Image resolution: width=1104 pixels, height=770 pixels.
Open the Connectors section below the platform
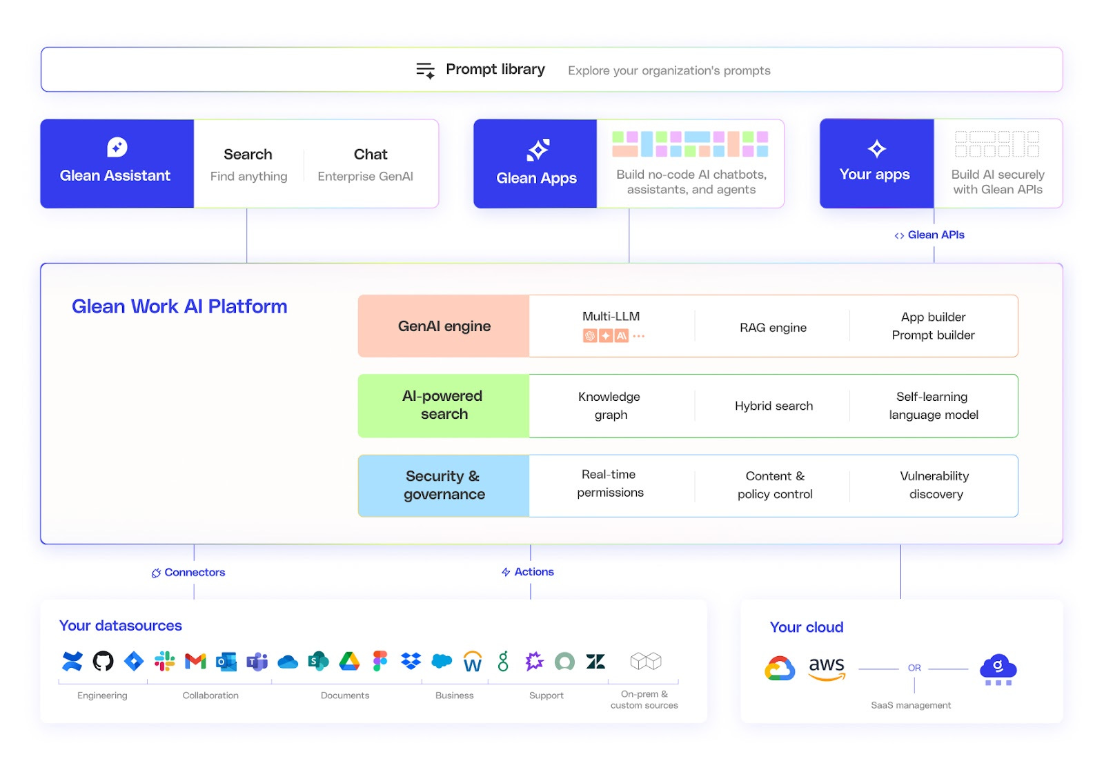[x=188, y=572]
